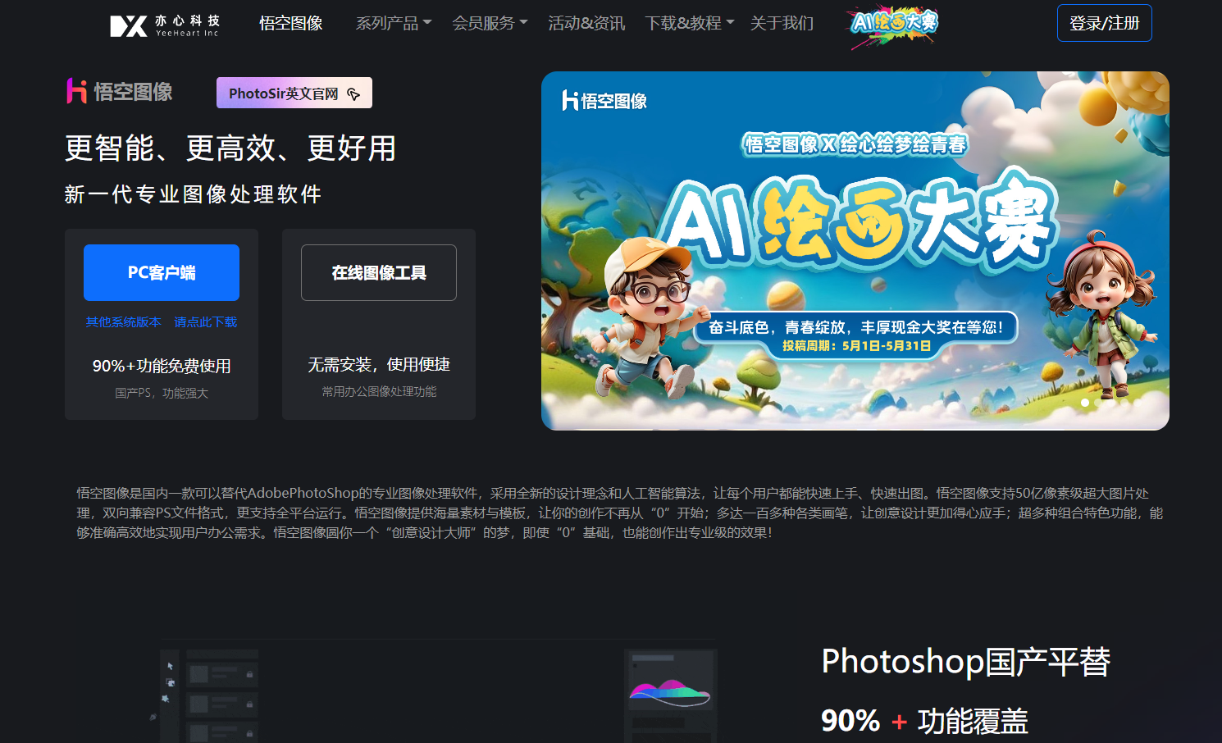1222x743 pixels.
Task: Click the heading 更智能、更高效、更好用
Action: (230, 148)
